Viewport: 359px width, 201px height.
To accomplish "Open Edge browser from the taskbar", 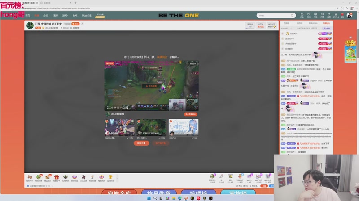I will (180, 198).
